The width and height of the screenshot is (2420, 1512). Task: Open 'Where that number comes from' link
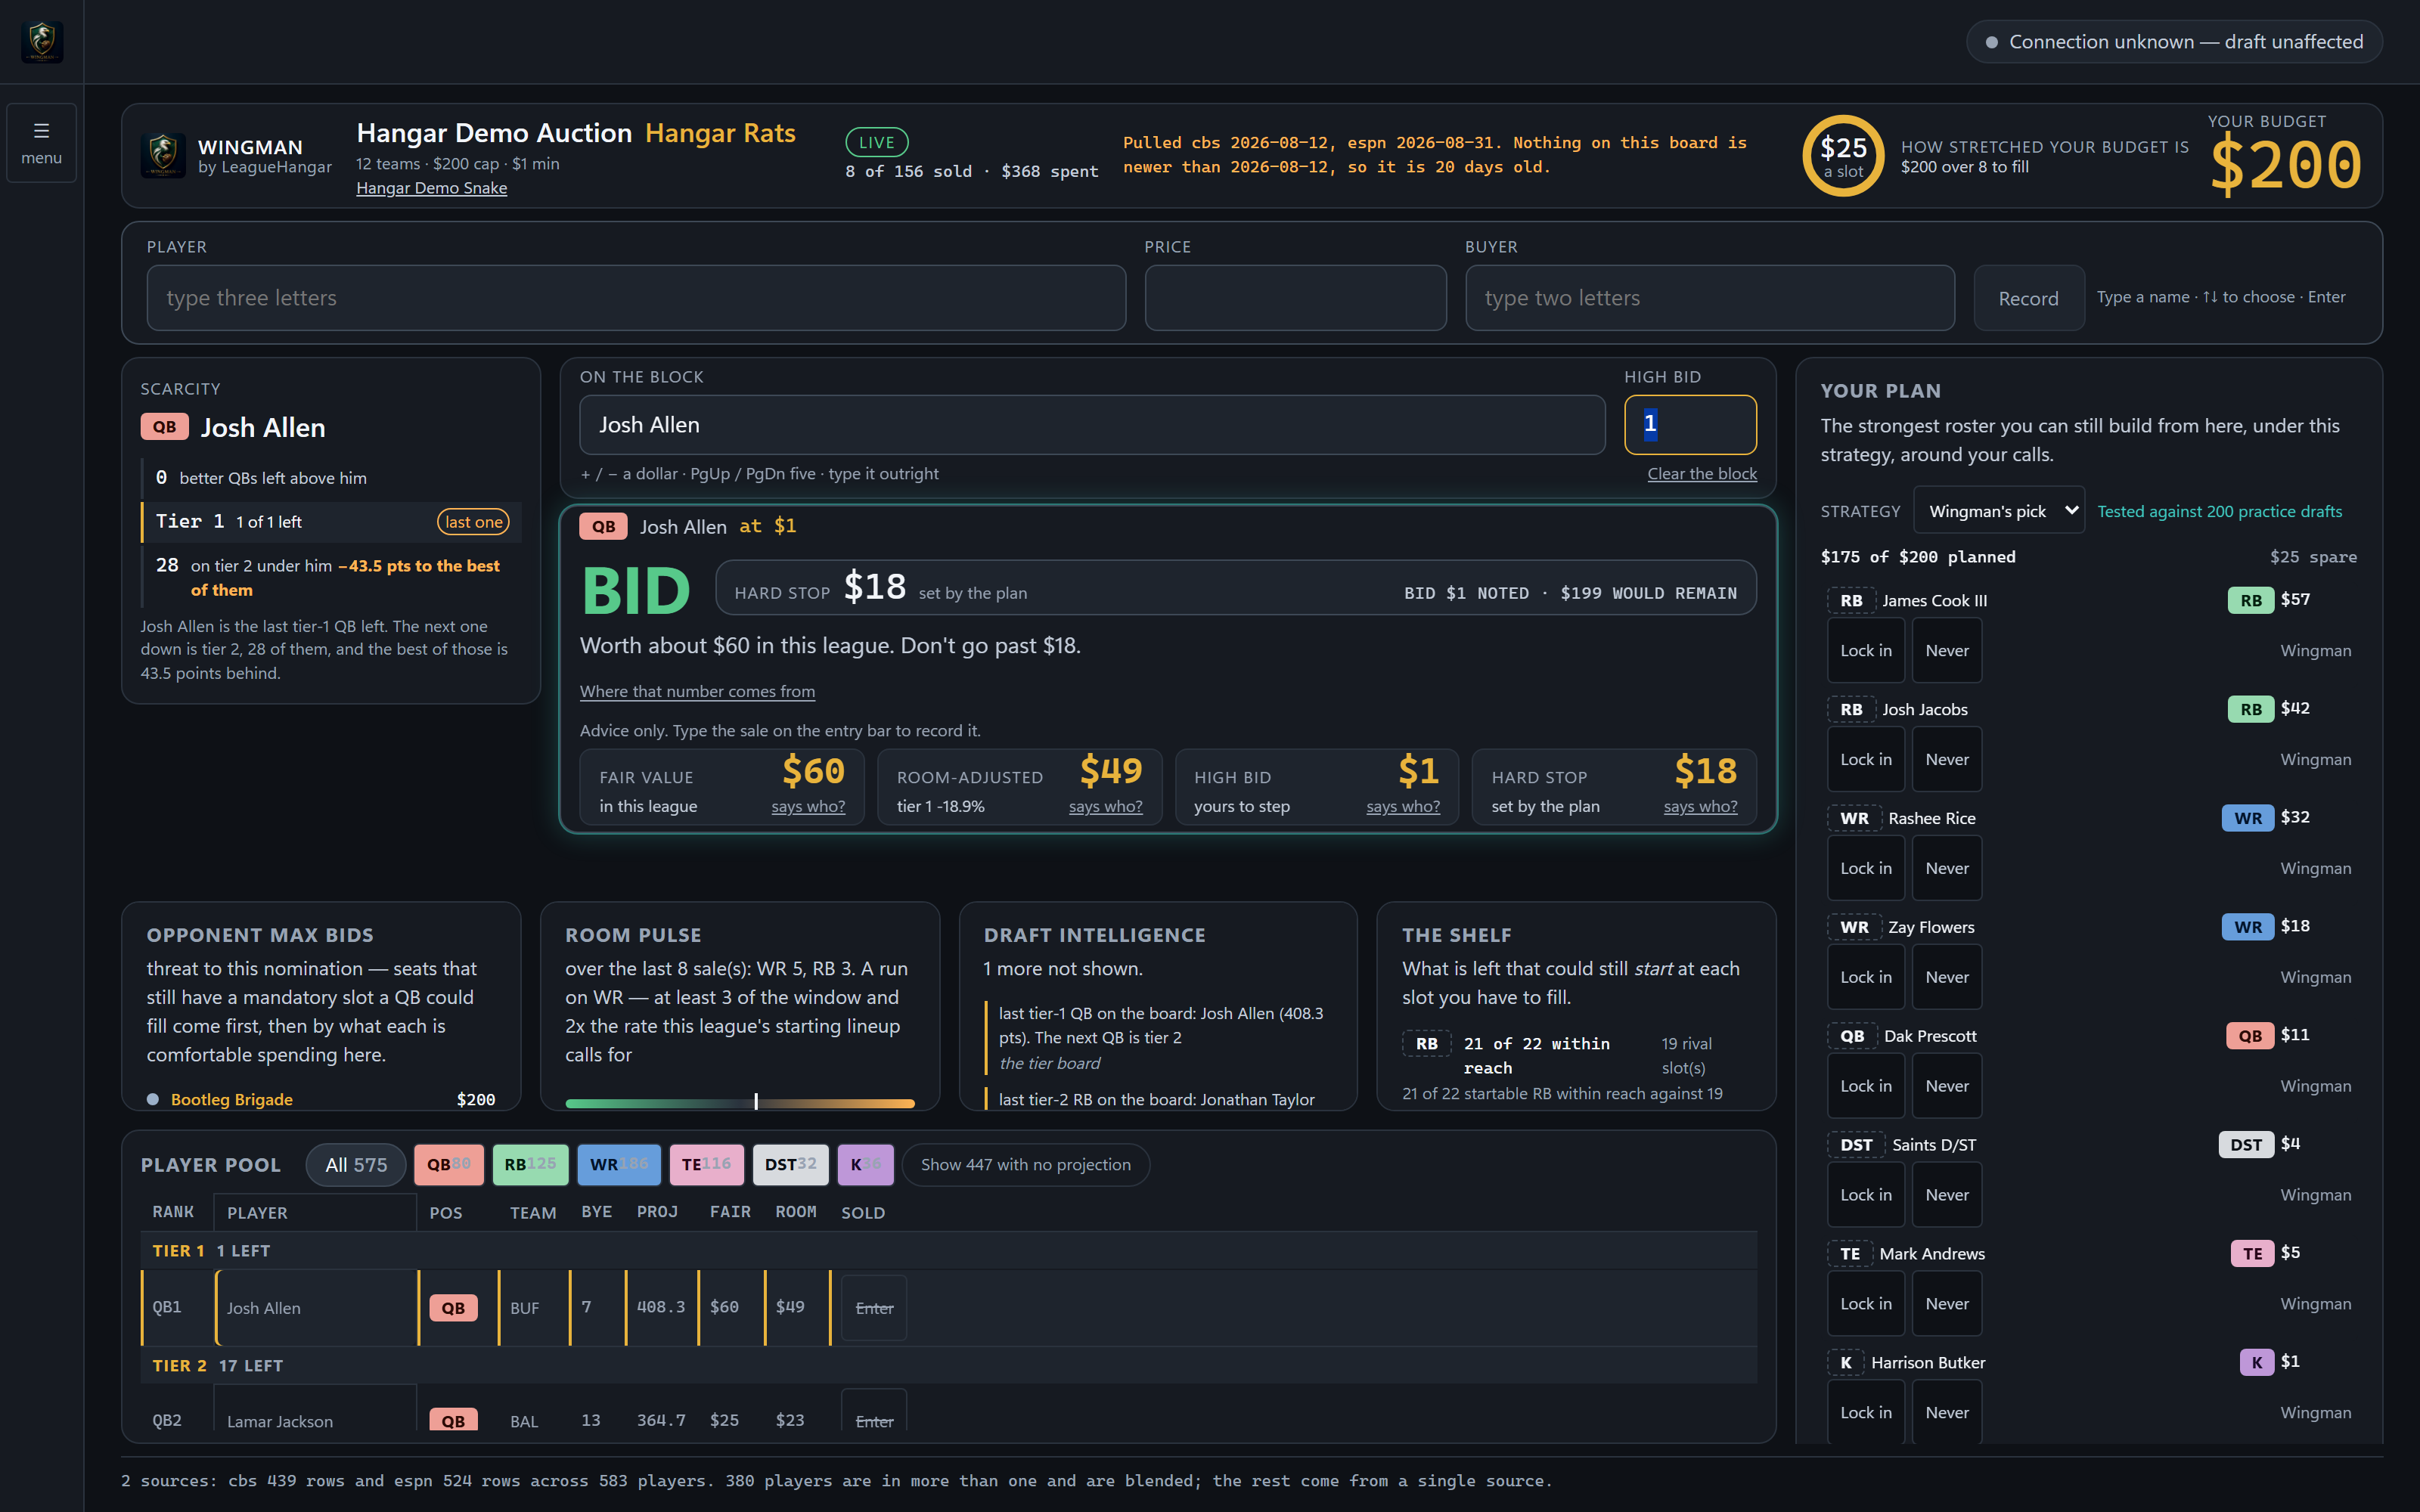(x=697, y=691)
